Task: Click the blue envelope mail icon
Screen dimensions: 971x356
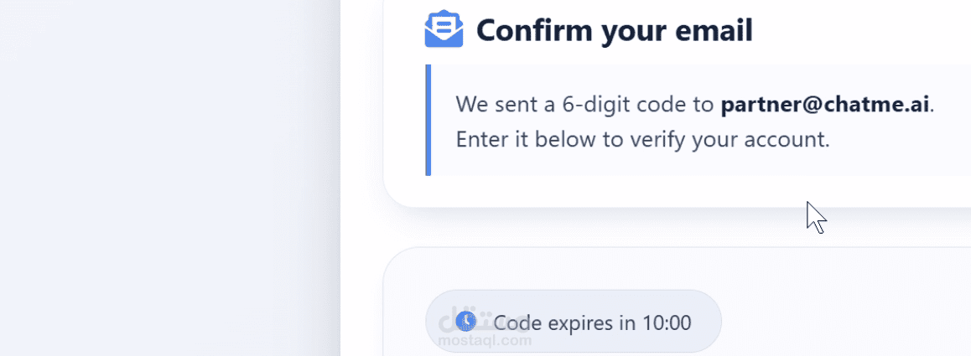Action: 444,30
